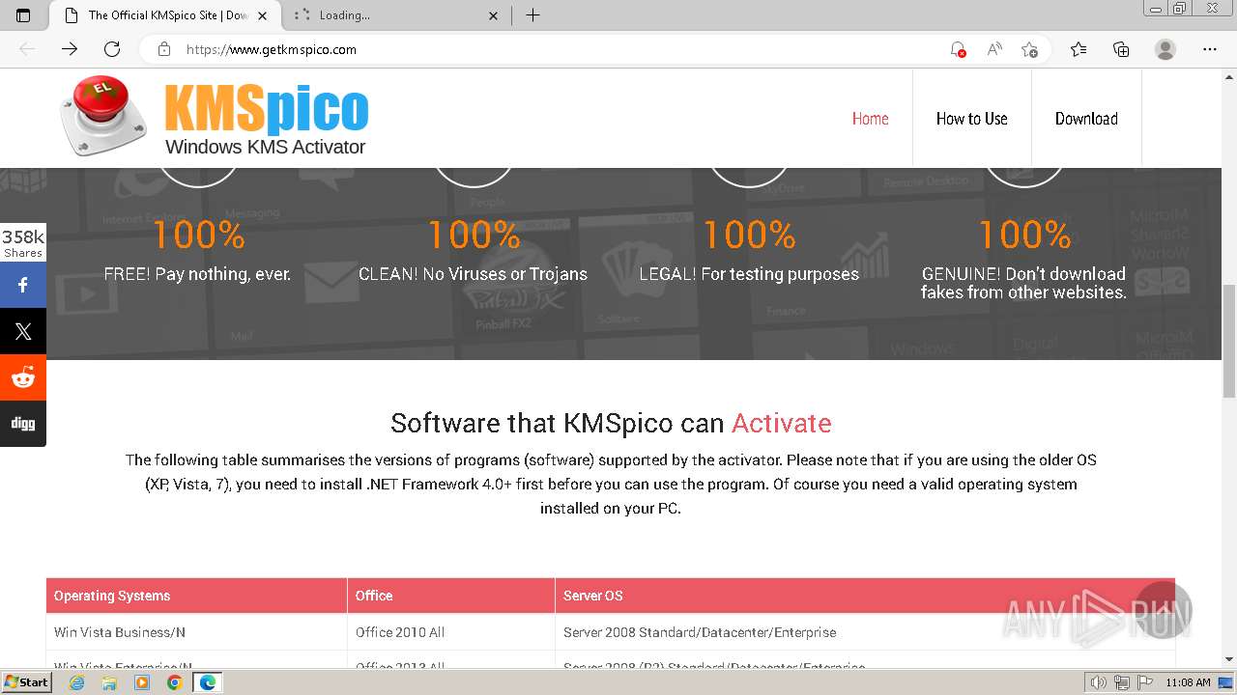Open the Read aloud icon
This screenshot has height=695, width=1237.
(993, 49)
